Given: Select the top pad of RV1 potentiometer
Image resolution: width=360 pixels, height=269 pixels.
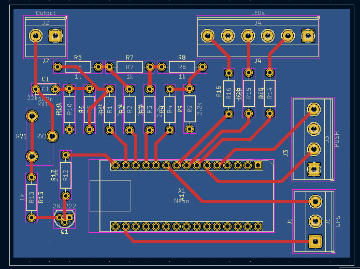Looking at the screenshot, I should click(32, 116).
